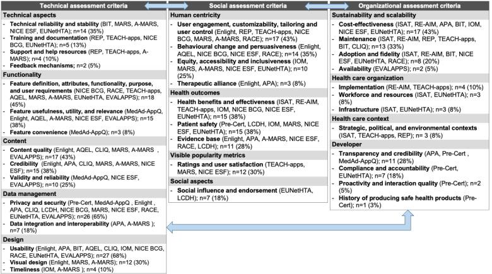Click 'Feedback mechanisms' text
The height and width of the screenshot is (274, 492).
pos(42,66)
